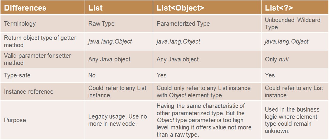This screenshot has height=140, width=329.
Task: Select the "No" type-safe cell
Action: click(x=92, y=75)
